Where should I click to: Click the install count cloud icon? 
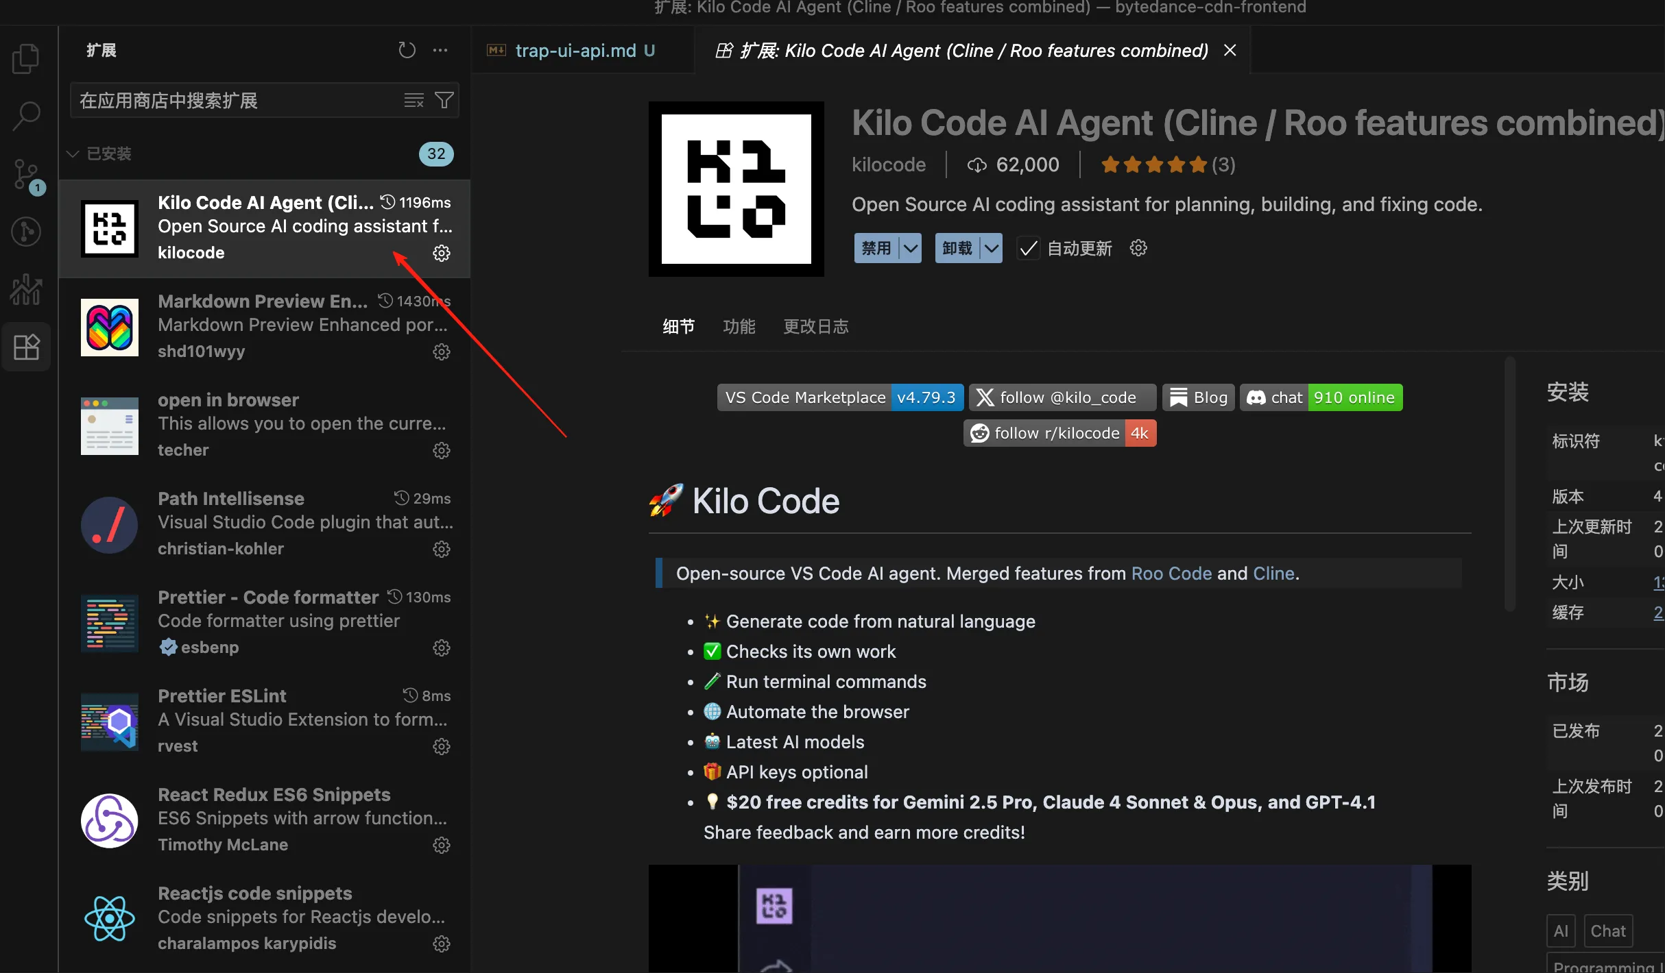point(977,165)
